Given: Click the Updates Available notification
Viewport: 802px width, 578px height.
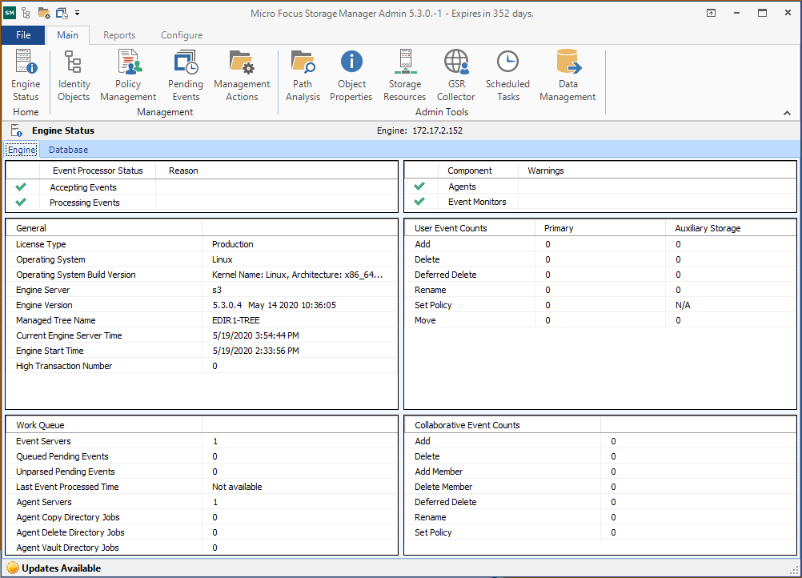Looking at the screenshot, I should pos(54,568).
